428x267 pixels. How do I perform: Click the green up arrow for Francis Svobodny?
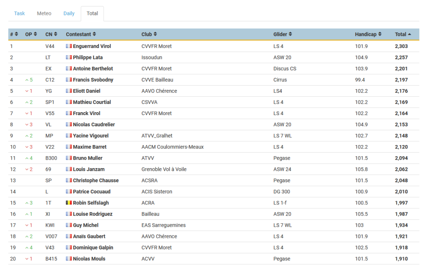[x=27, y=80]
